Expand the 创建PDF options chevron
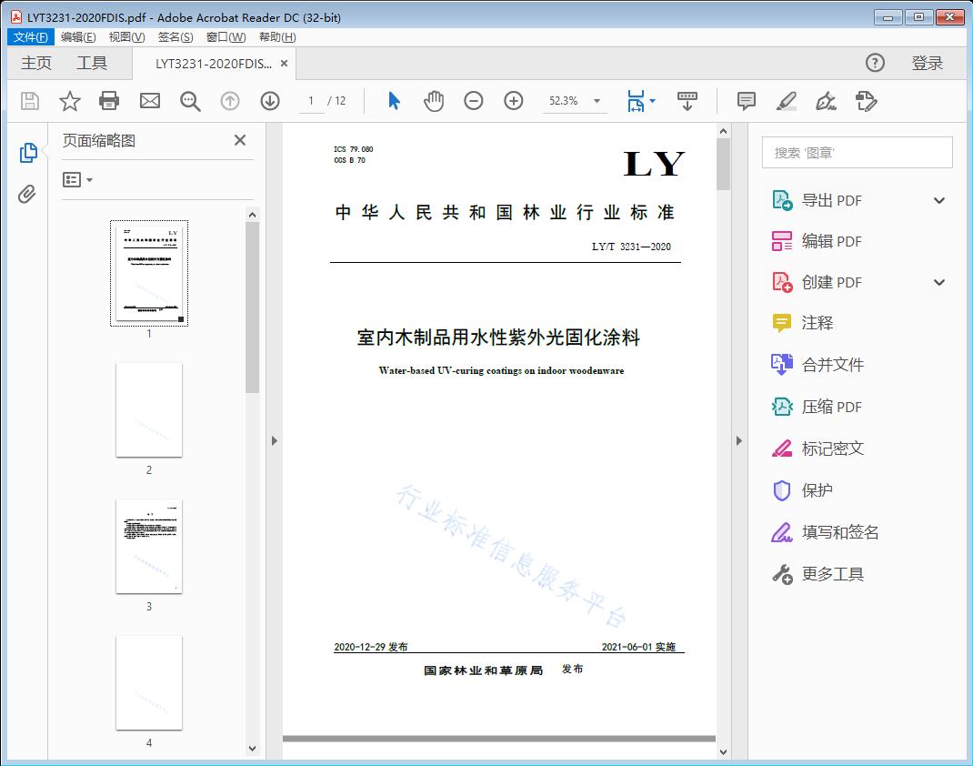Viewport: 973px width, 766px height. pyautogui.click(x=938, y=281)
